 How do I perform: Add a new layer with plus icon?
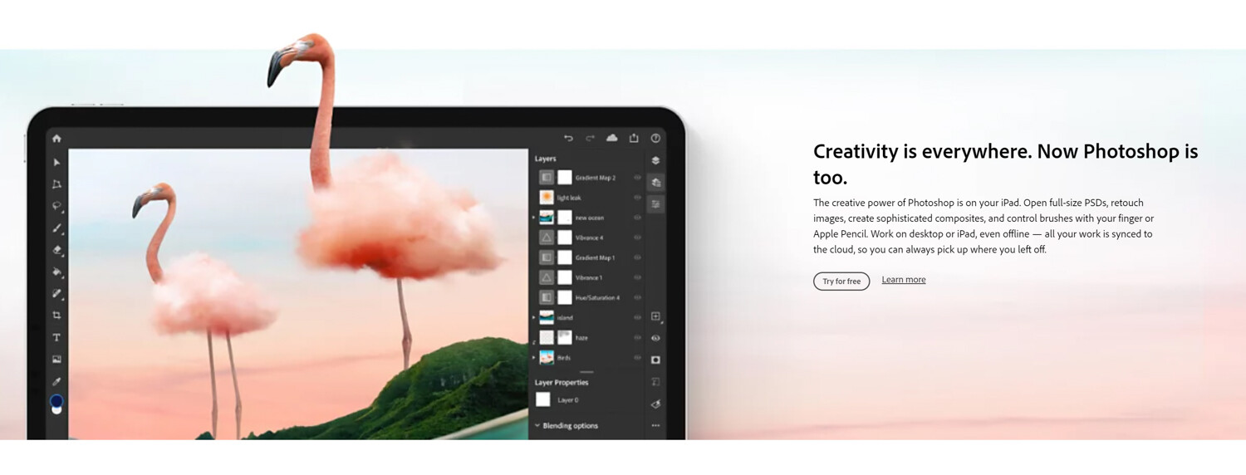click(655, 316)
